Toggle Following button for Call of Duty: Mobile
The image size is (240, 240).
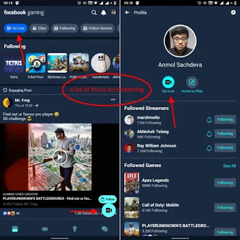tap(225, 208)
